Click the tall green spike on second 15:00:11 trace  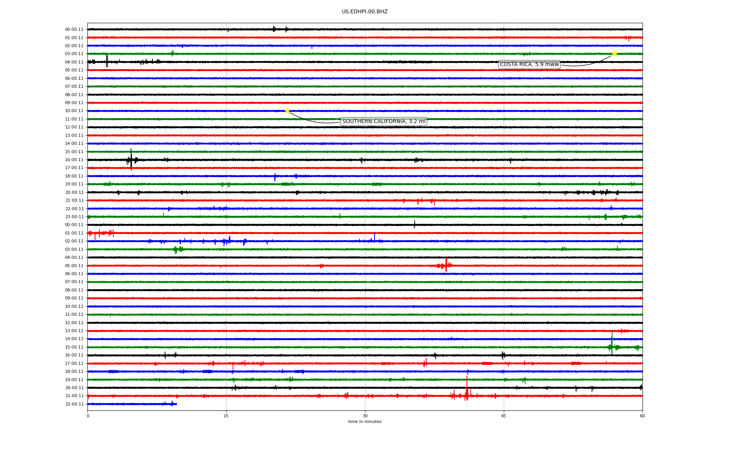(612, 344)
